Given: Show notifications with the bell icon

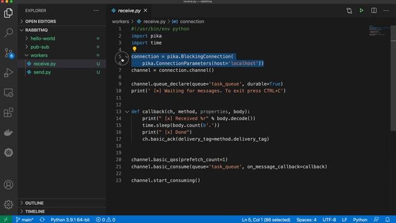Looking at the screenshot, I should coord(387,220).
